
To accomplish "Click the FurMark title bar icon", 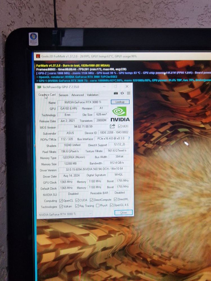I will click(38, 56).
